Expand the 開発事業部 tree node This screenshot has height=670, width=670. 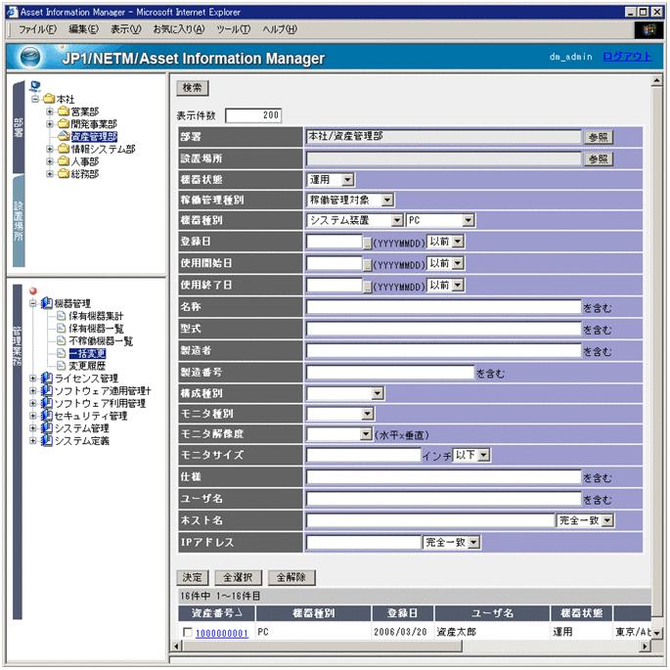50,124
